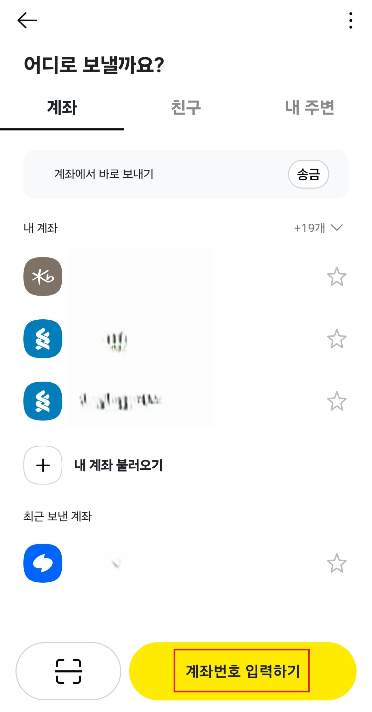This screenshot has width=372, height=712.
Task: Favorite the KB account with its star
Action: 337,277
